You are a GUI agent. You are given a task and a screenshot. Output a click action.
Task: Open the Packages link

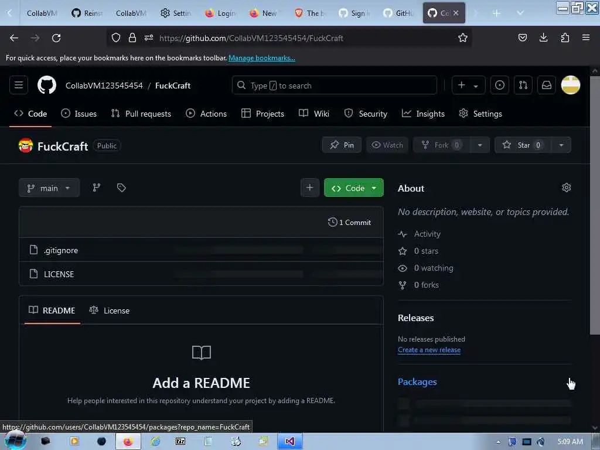(x=417, y=381)
